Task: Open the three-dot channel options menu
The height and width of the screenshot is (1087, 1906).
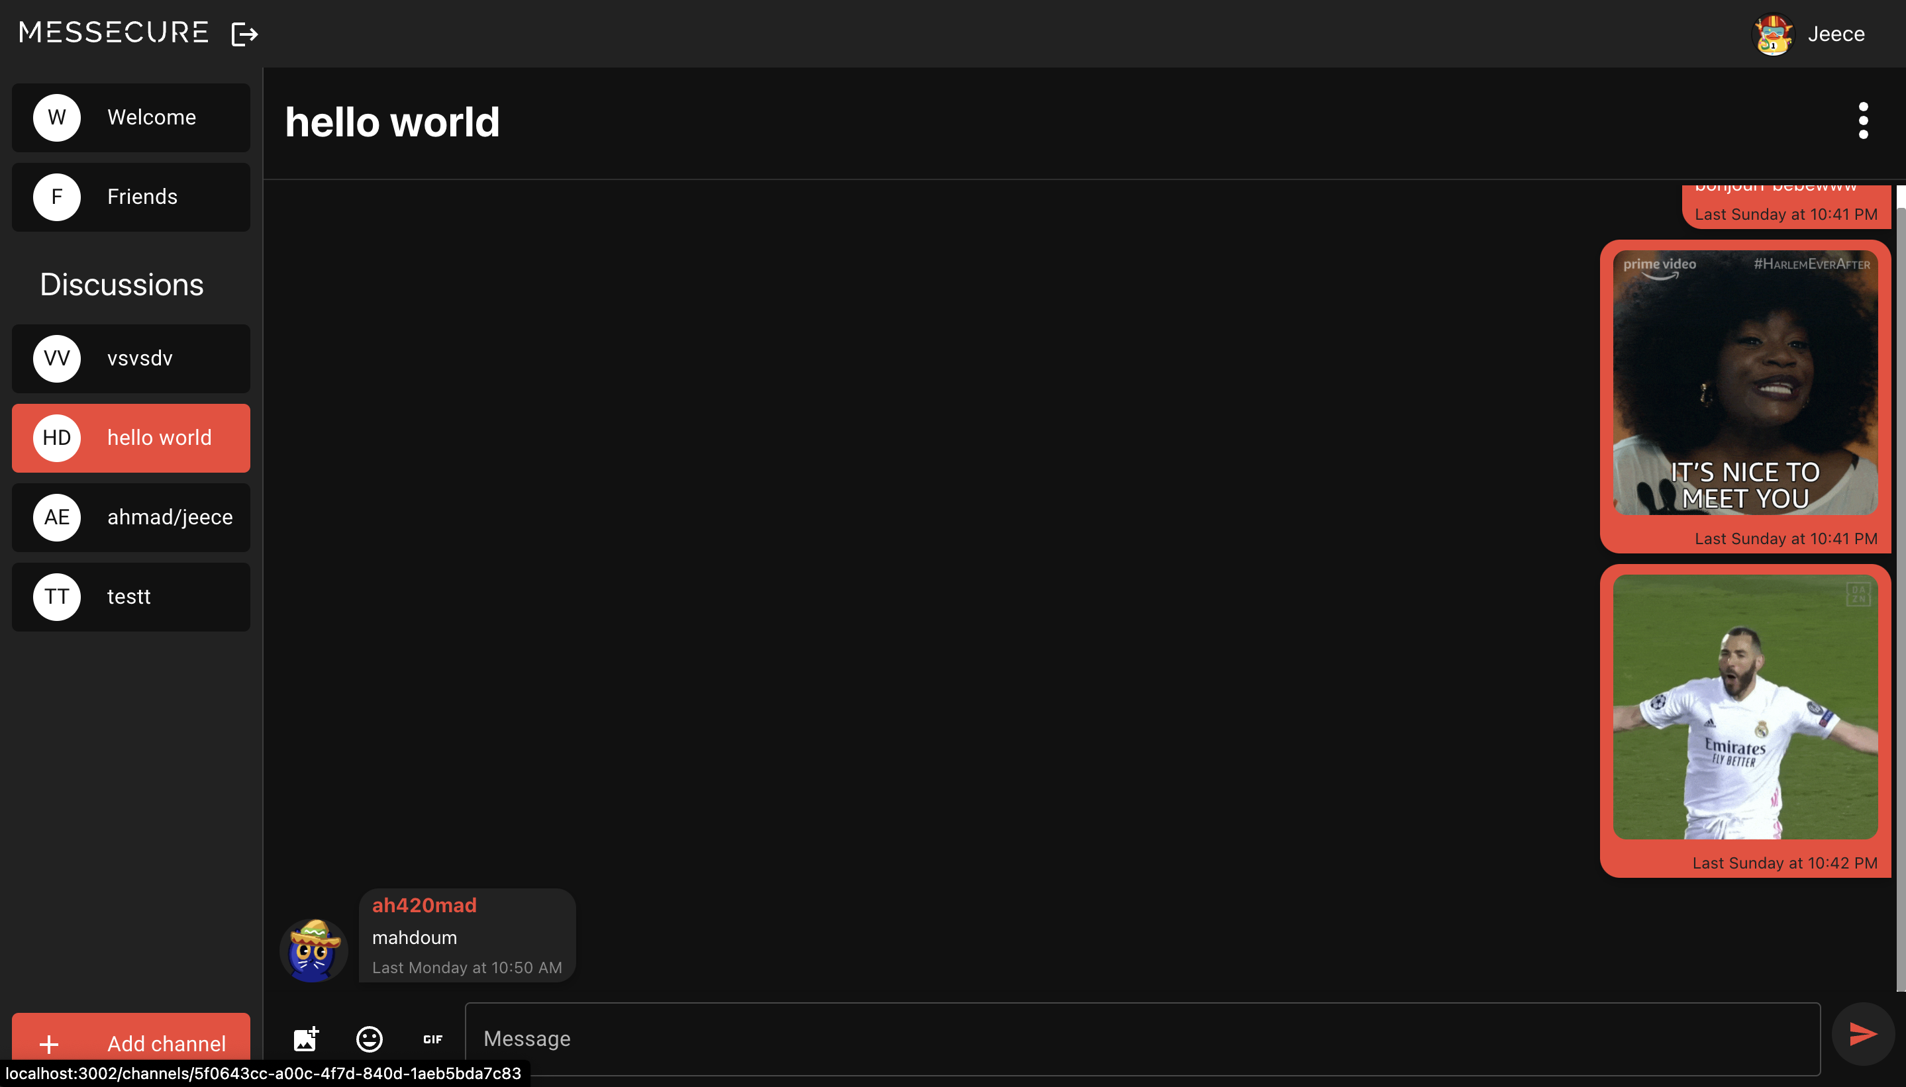Action: [1863, 121]
